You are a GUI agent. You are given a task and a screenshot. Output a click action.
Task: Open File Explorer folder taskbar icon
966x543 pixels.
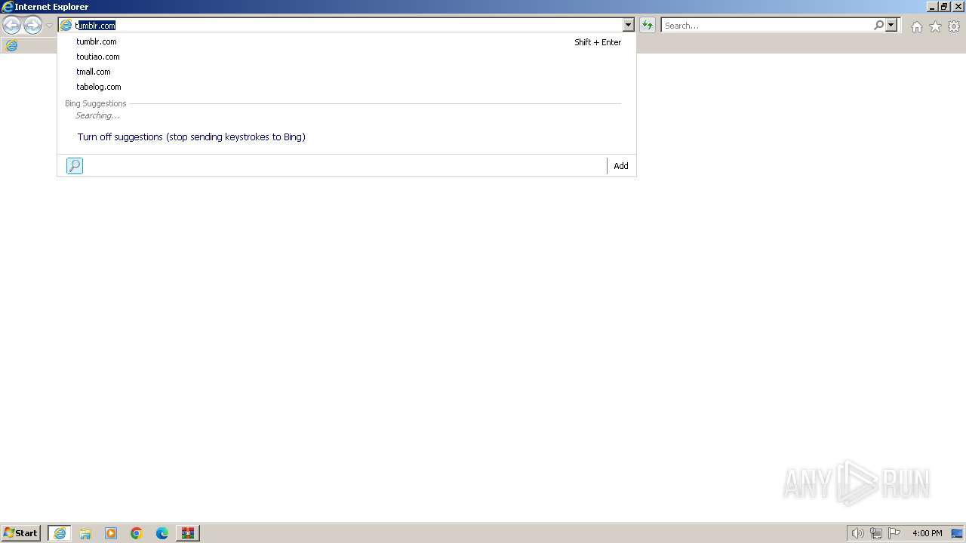pyautogui.click(x=85, y=533)
